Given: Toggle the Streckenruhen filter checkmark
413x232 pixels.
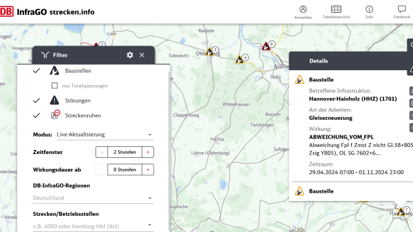Looking at the screenshot, I should 37,115.
